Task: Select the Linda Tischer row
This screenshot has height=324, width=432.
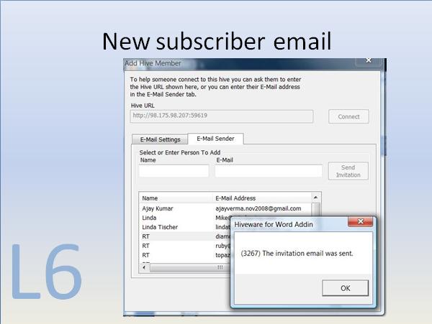Action: point(185,227)
